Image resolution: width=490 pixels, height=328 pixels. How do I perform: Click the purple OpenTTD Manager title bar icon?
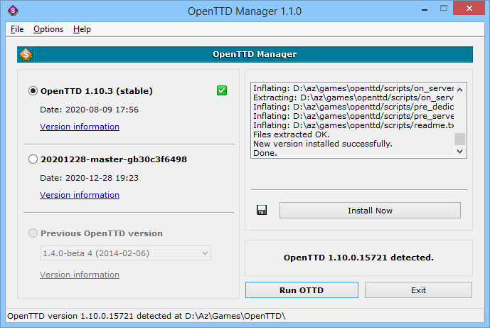pyautogui.click(x=13, y=11)
